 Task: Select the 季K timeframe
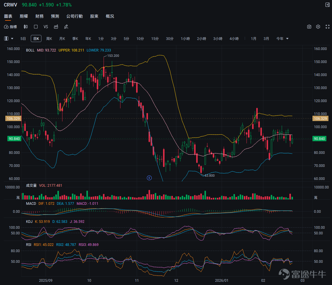click(x=75, y=38)
